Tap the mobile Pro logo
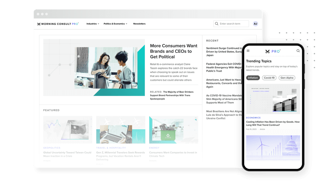Image resolution: width=323 pixels, height=181 pixels. click(x=273, y=51)
